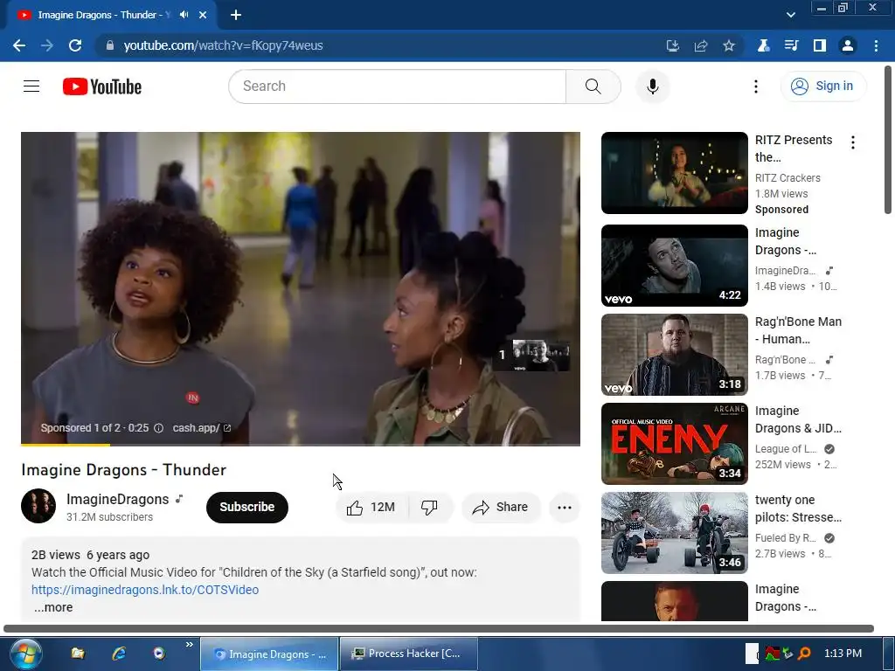The width and height of the screenshot is (895, 671).
Task: Open the imaginedragons.lnk.to/COTSVideo link
Action: tap(145, 590)
